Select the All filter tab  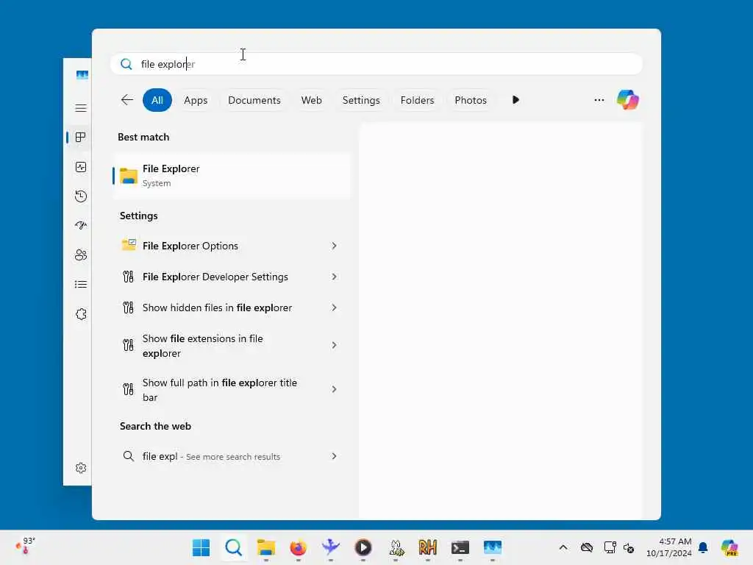(157, 100)
